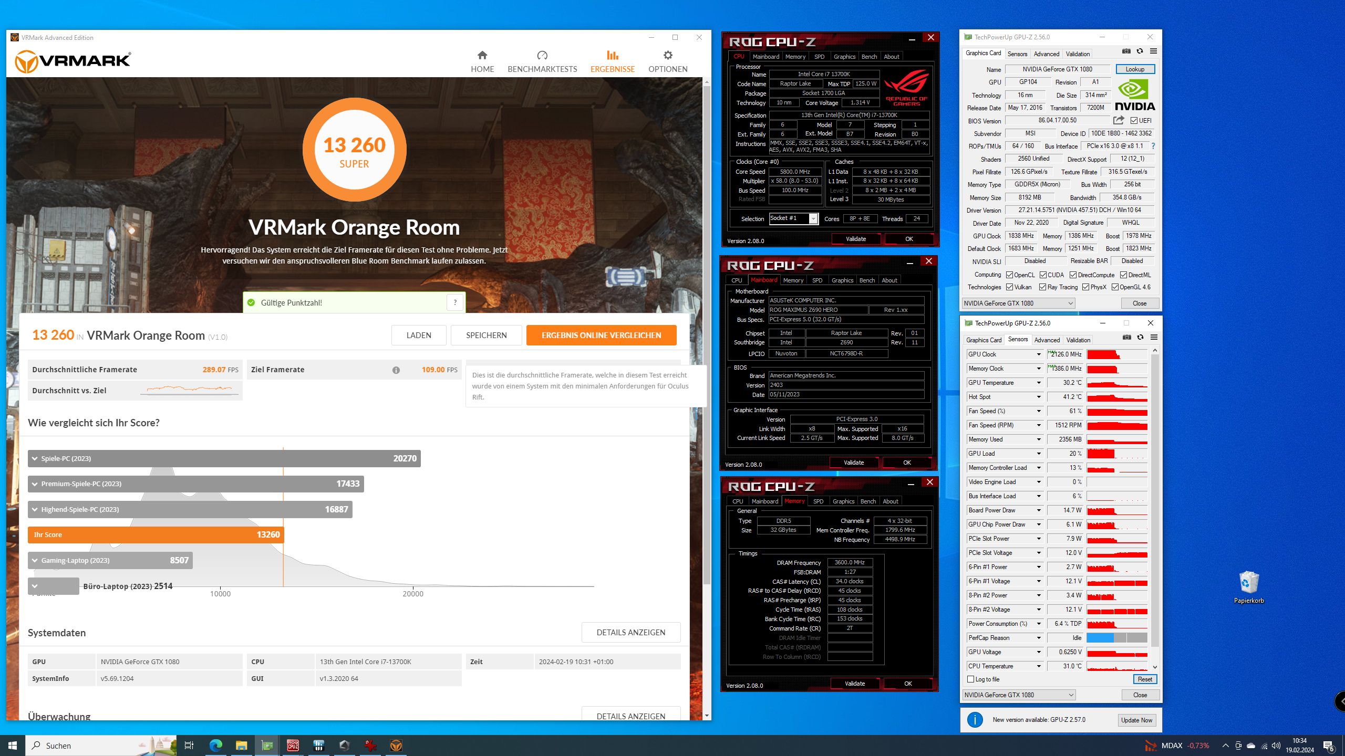The width and height of the screenshot is (1345, 756).
Task: Expand Spiele-PC (2023) comparison row
Action: click(x=224, y=458)
